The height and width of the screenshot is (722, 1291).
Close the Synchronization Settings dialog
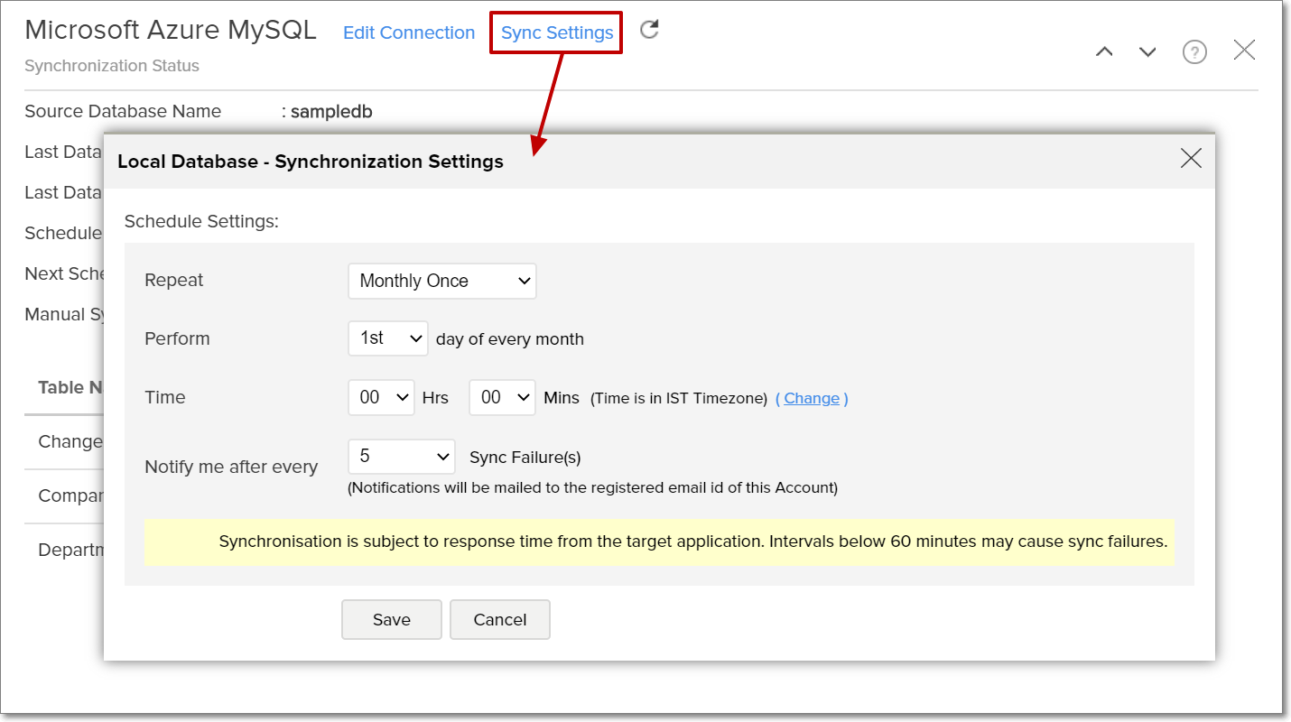[x=1190, y=158]
